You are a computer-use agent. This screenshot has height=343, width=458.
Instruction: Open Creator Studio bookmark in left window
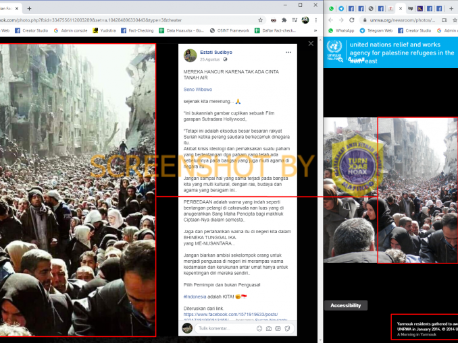click(x=32, y=30)
